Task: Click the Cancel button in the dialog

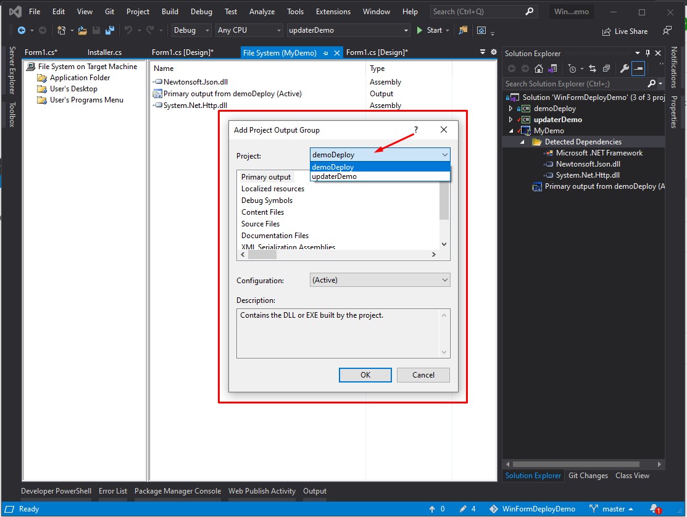Action: tap(423, 375)
